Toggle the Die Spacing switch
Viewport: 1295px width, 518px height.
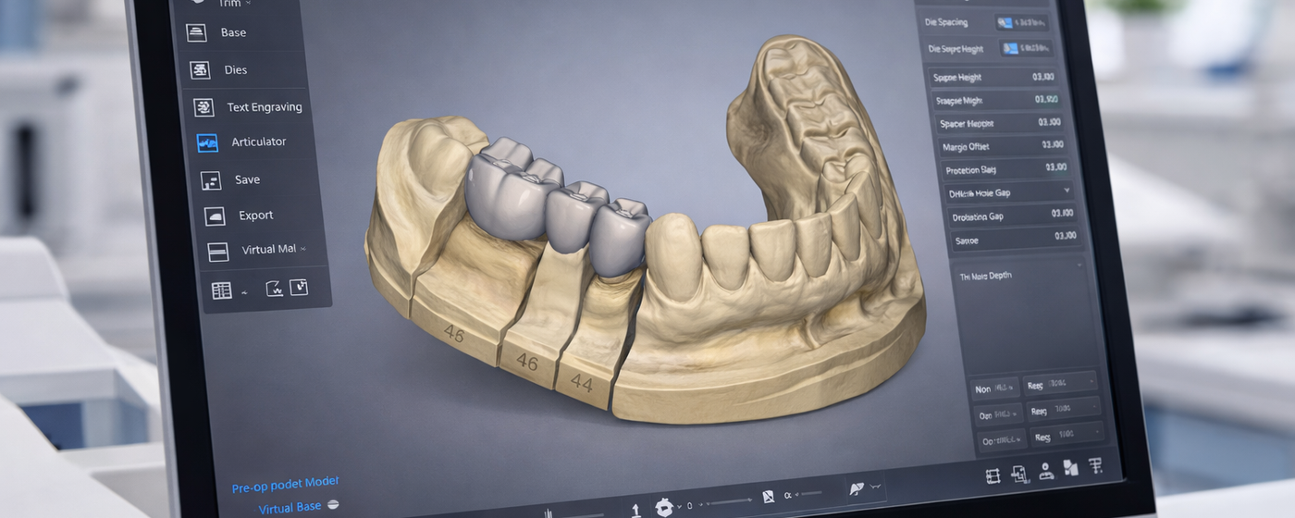point(1005,22)
